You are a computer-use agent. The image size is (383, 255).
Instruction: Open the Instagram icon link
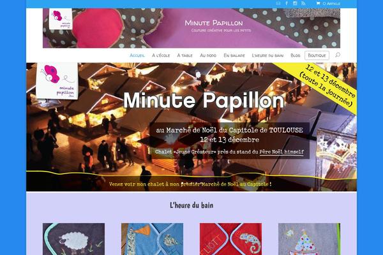coord(295,3)
